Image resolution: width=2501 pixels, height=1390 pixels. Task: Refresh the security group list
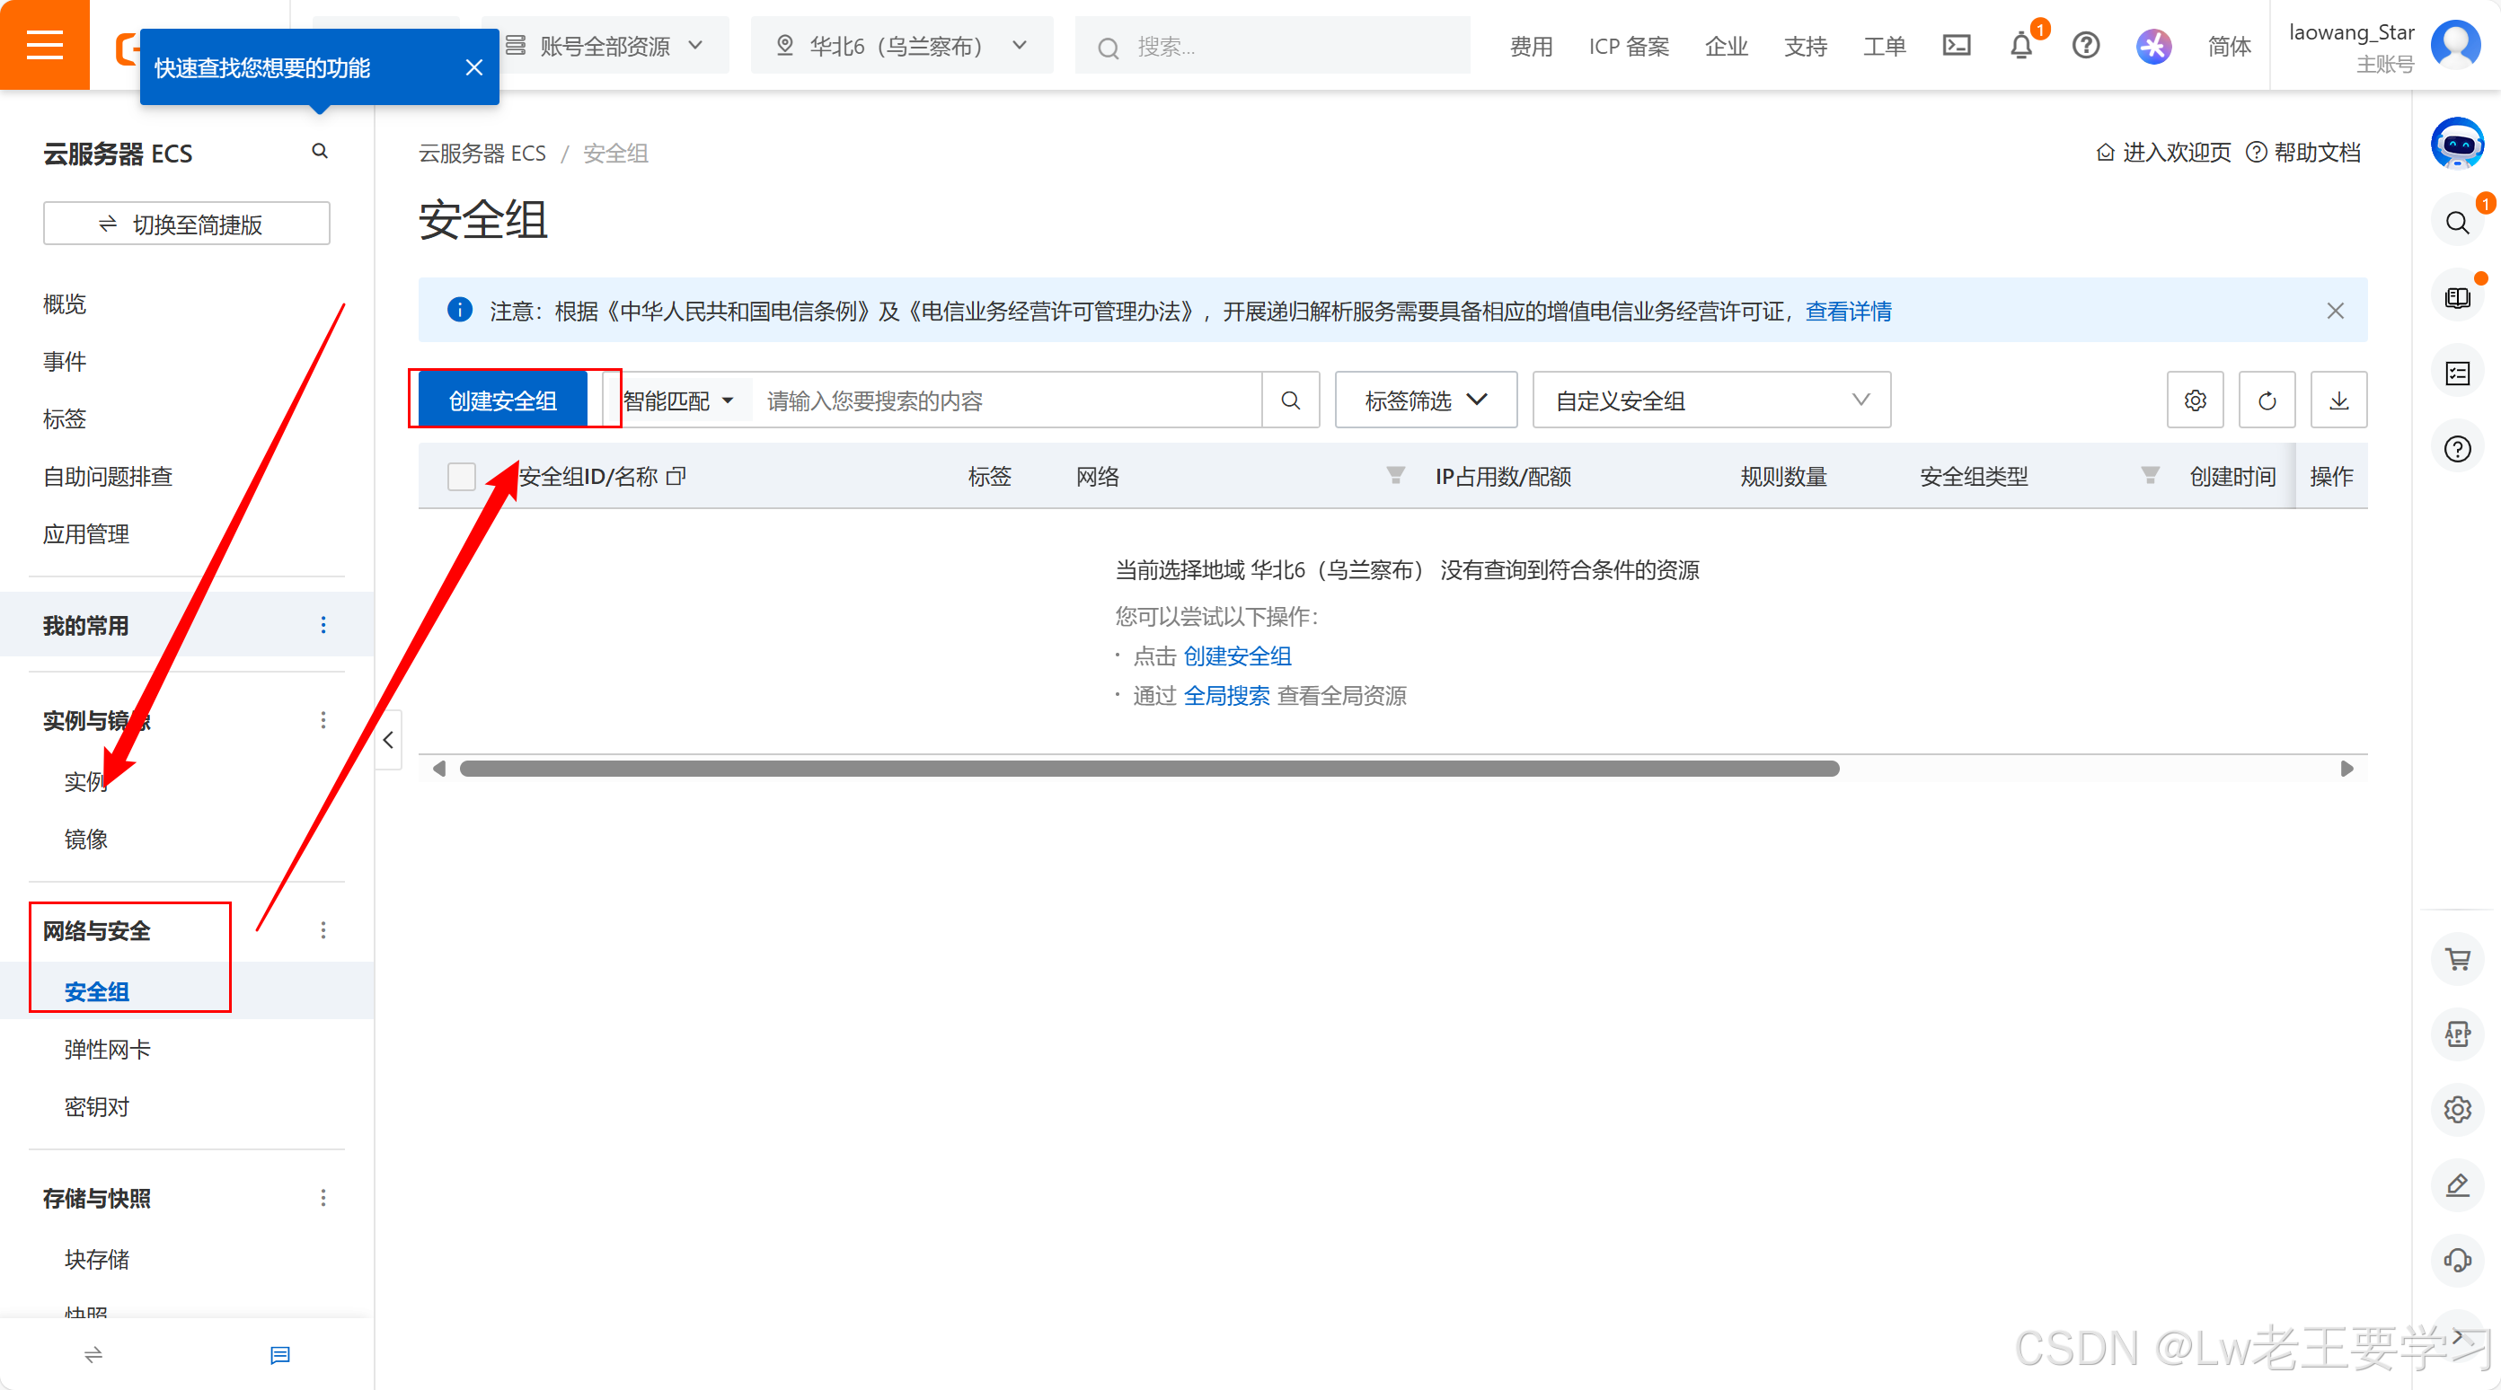pos(2267,400)
